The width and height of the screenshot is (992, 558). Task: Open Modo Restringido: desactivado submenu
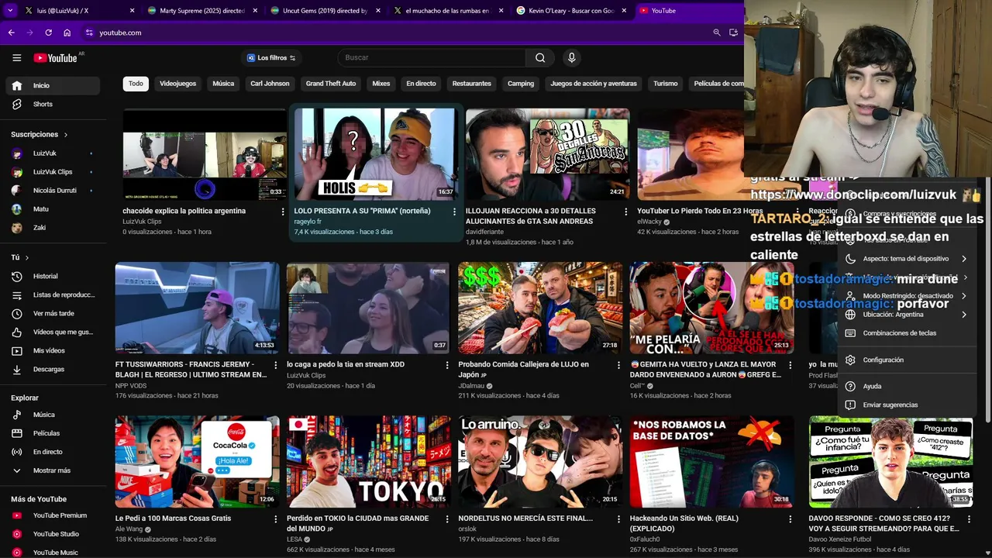tap(906, 296)
